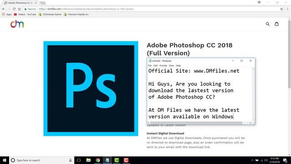
Task: Click the taskbar 'Type here to search' box
Action: pos(41,160)
